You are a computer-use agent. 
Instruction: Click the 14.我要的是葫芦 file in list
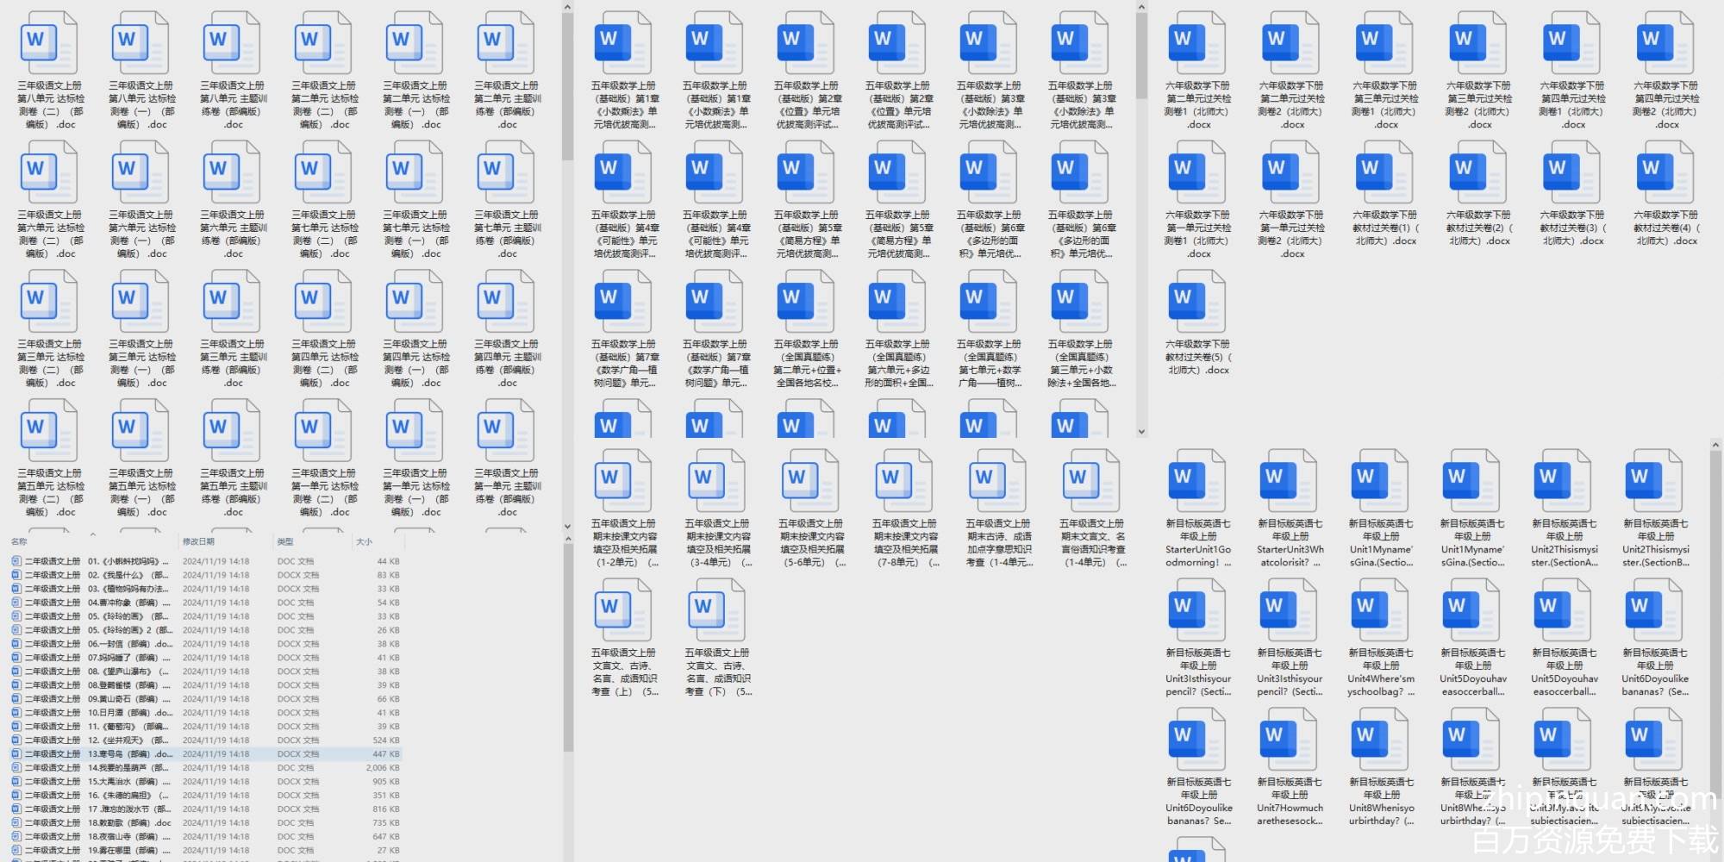[129, 768]
